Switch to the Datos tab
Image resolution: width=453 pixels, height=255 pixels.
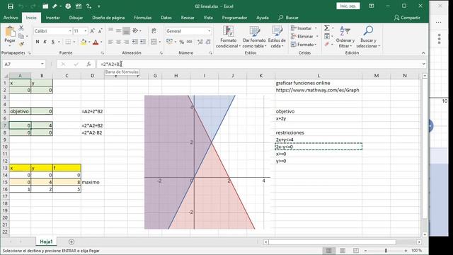[x=166, y=18]
